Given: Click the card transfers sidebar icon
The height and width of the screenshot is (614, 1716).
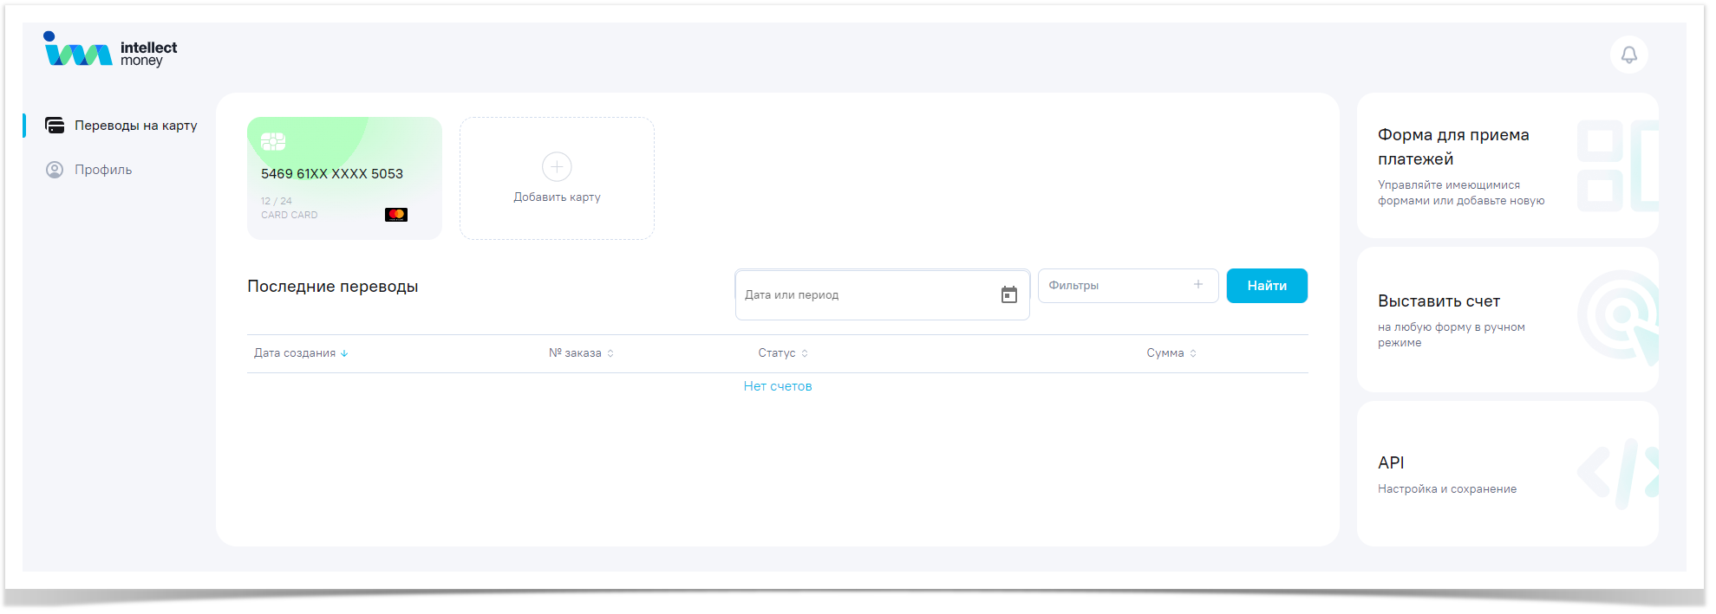Looking at the screenshot, I should click(55, 126).
